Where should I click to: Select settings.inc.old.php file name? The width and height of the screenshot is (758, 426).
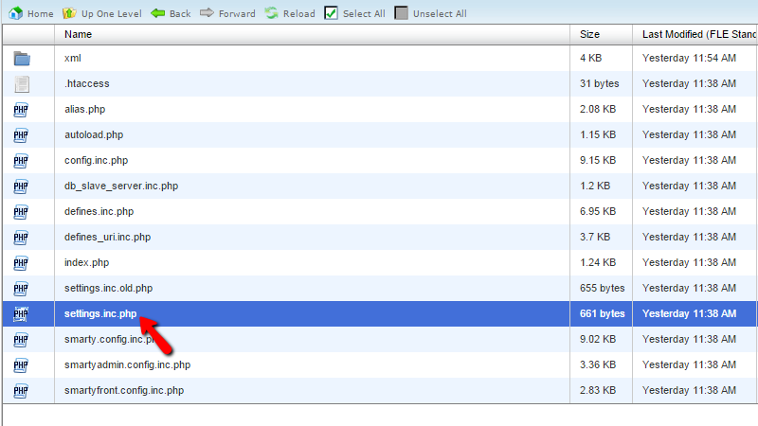pos(108,289)
